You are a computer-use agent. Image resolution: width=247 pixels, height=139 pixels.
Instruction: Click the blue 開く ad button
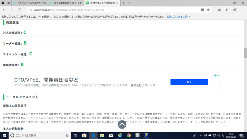189,82
